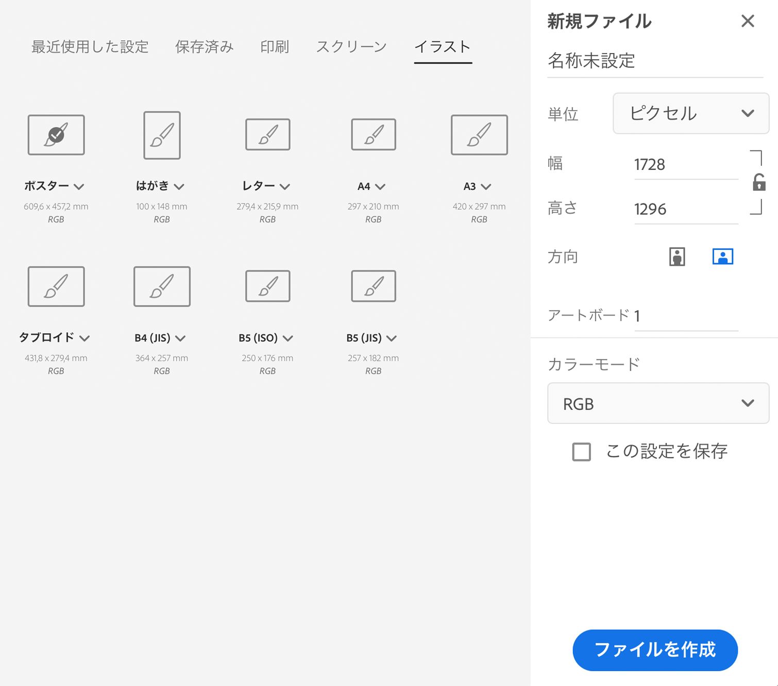Select the ポスター poster preset icon
778x686 pixels.
coord(56,135)
